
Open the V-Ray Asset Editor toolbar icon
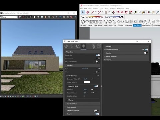tap(83, 21)
